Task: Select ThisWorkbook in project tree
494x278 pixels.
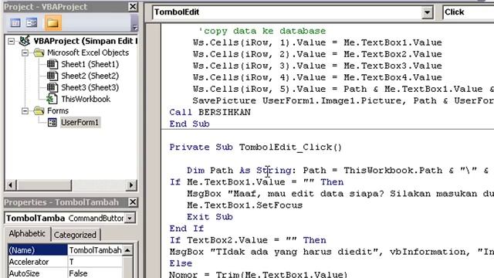Action: click(x=86, y=100)
